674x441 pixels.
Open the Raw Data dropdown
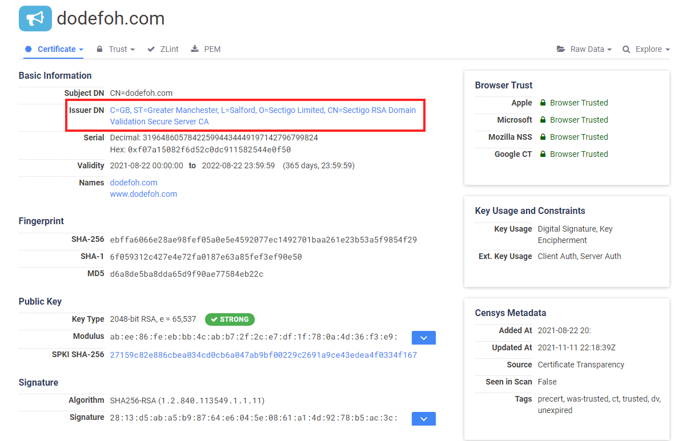584,49
